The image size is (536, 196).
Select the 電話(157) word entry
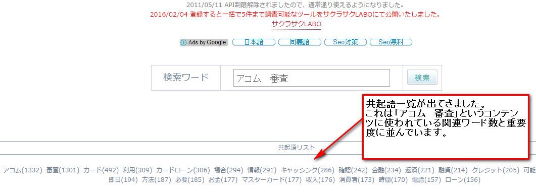[x=426, y=180]
